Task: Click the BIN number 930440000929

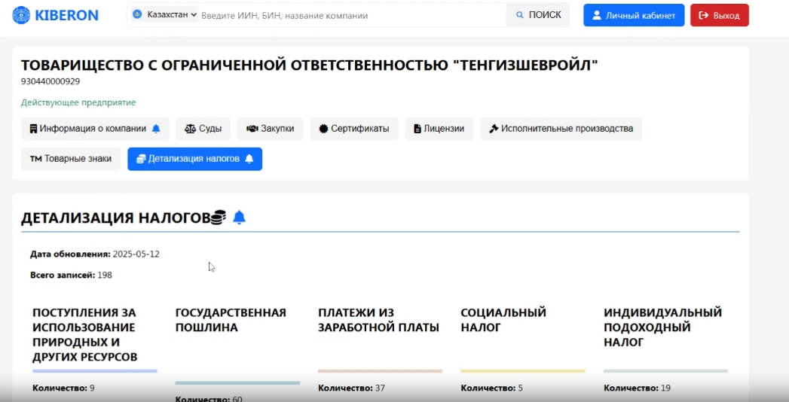Action: [50, 81]
